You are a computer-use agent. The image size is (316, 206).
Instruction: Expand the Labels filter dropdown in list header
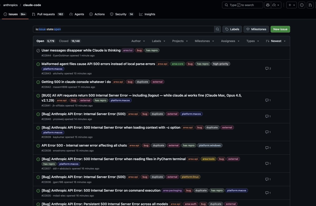(159, 41)
